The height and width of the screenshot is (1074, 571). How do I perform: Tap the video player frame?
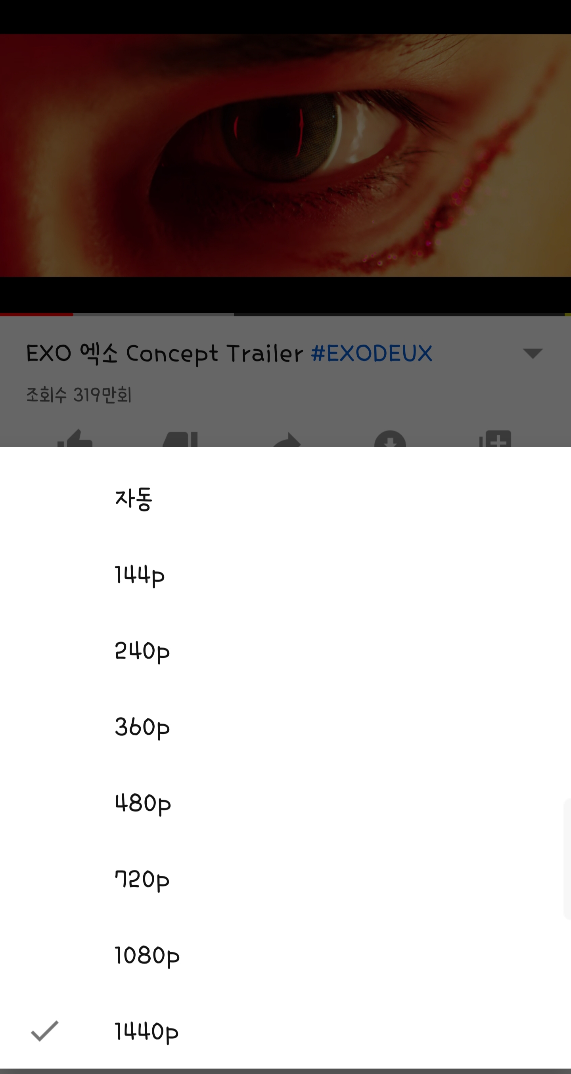coord(285,155)
